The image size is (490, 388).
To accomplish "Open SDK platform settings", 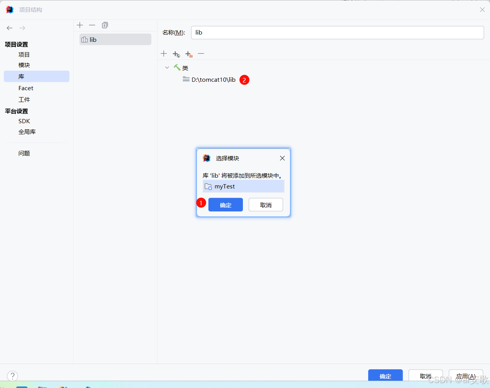I will coord(24,121).
